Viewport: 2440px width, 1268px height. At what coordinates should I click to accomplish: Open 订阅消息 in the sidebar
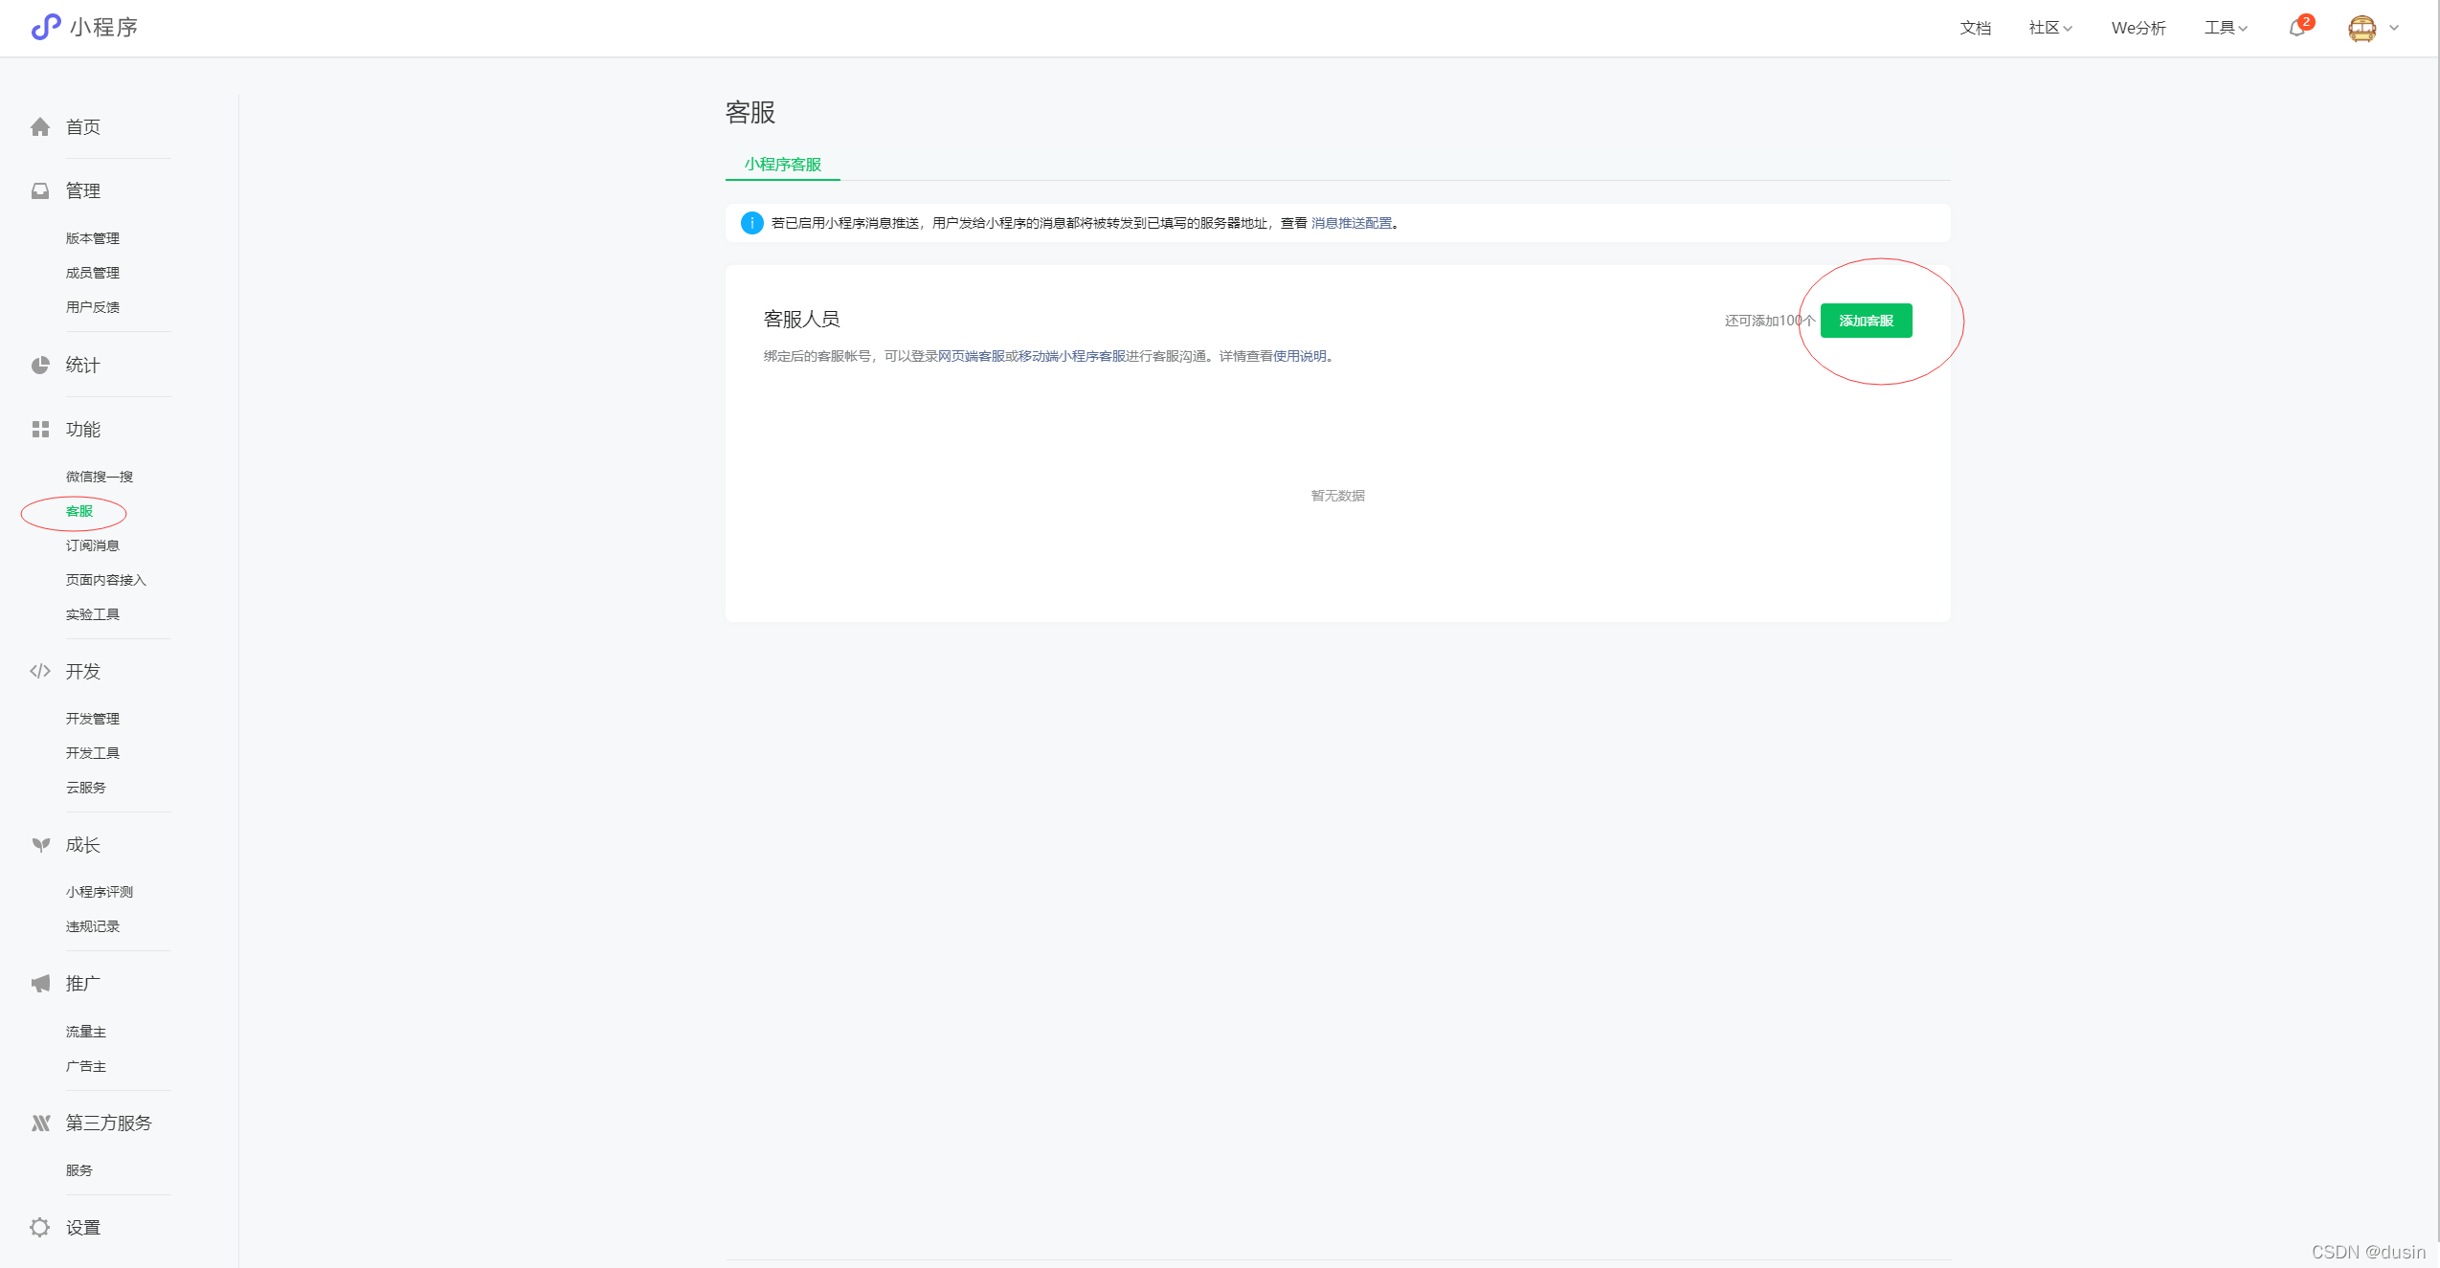click(x=92, y=545)
